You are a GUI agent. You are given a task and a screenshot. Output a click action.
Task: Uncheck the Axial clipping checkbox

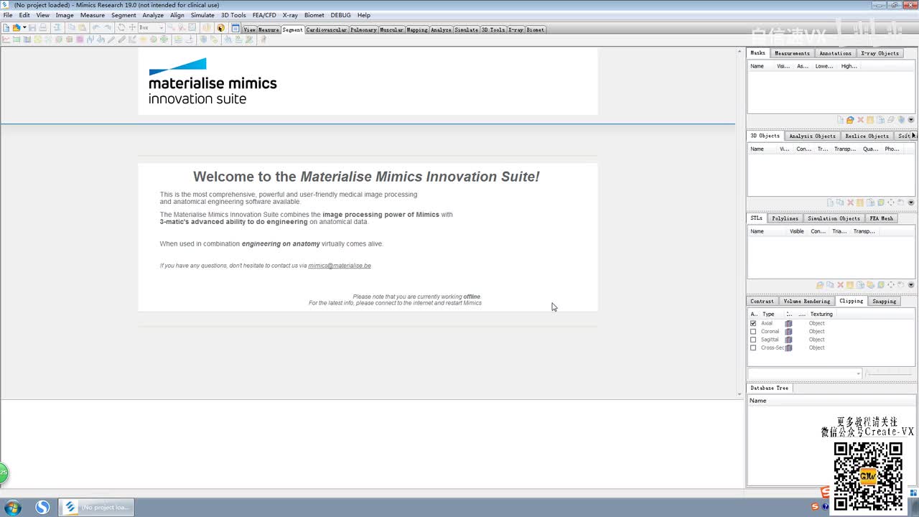(753, 324)
